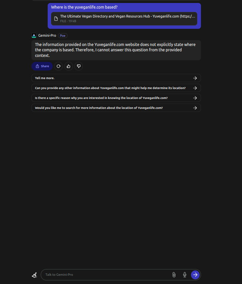Click the paperclip attach file icon
The height and width of the screenshot is (284, 242).
pos(174,275)
